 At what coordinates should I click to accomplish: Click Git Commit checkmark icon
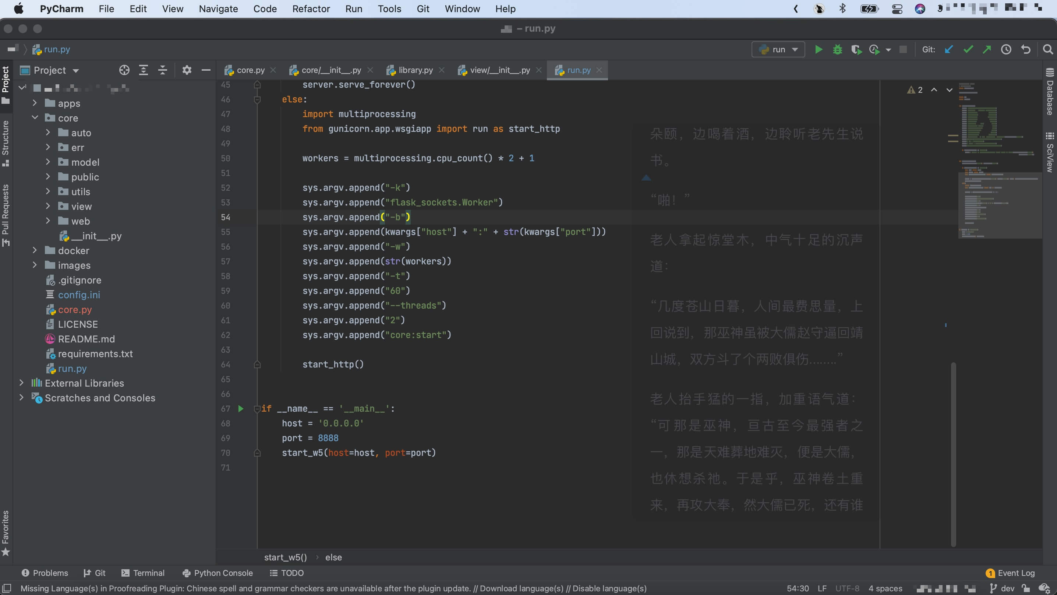point(968,50)
